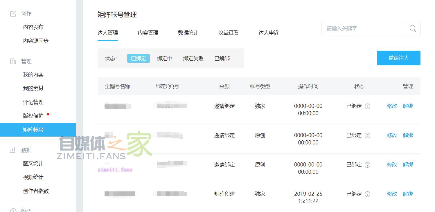Click help icon beside first 已绑定 status
435x212 pixels.
point(367,106)
